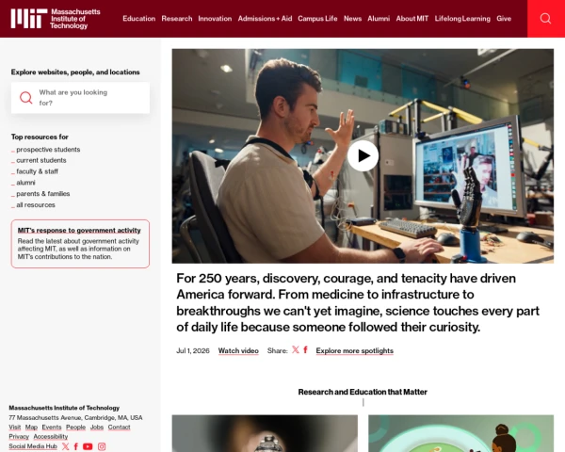
Task: Click the spotlight headline about 250 years
Action: click(x=358, y=302)
